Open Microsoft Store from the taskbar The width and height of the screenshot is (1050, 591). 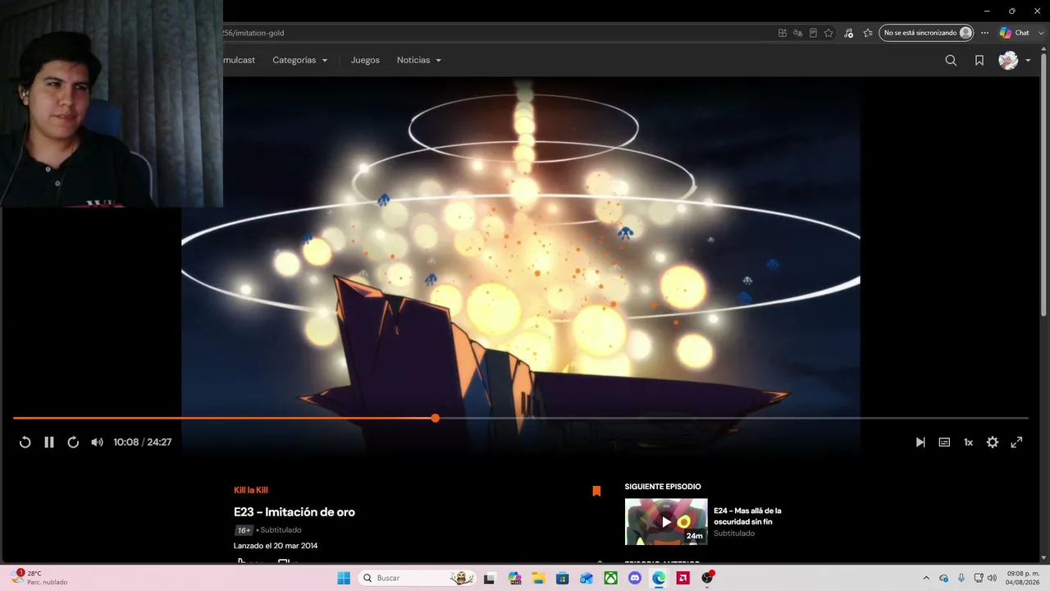[x=562, y=578]
